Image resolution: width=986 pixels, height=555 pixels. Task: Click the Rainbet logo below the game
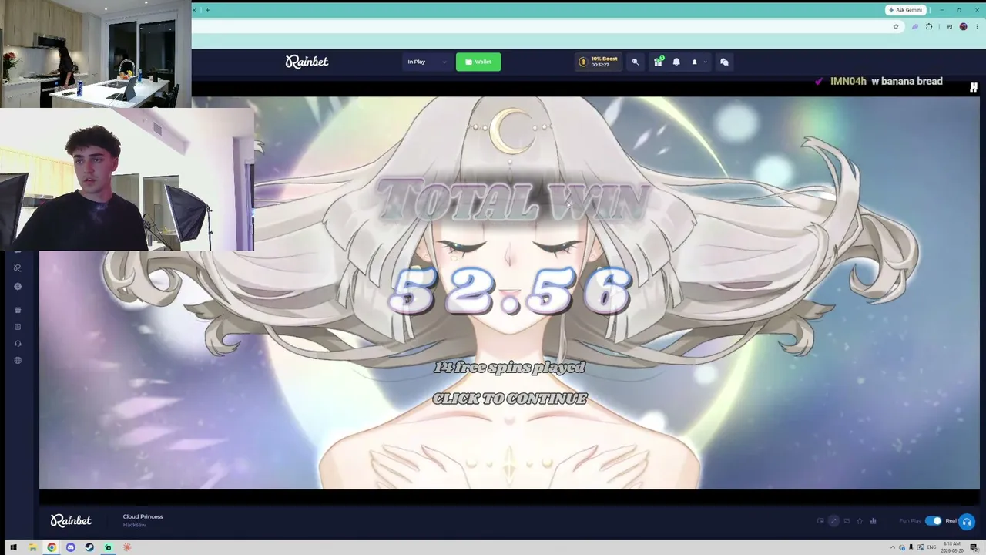pyautogui.click(x=71, y=521)
